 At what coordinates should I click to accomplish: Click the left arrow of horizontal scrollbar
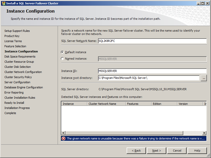(x=63, y=133)
